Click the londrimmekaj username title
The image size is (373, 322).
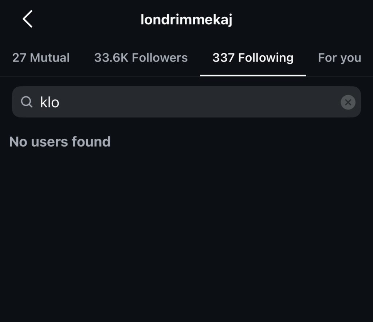click(186, 20)
